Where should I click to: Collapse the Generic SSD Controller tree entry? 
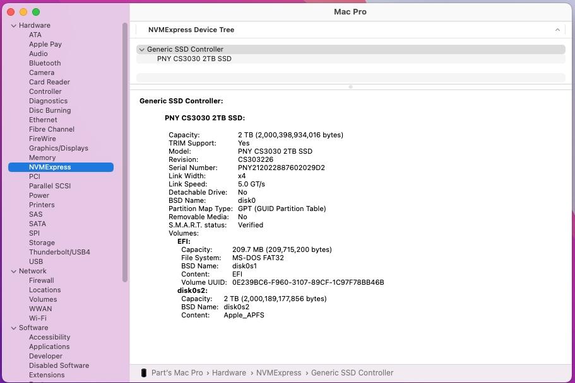tap(142, 49)
